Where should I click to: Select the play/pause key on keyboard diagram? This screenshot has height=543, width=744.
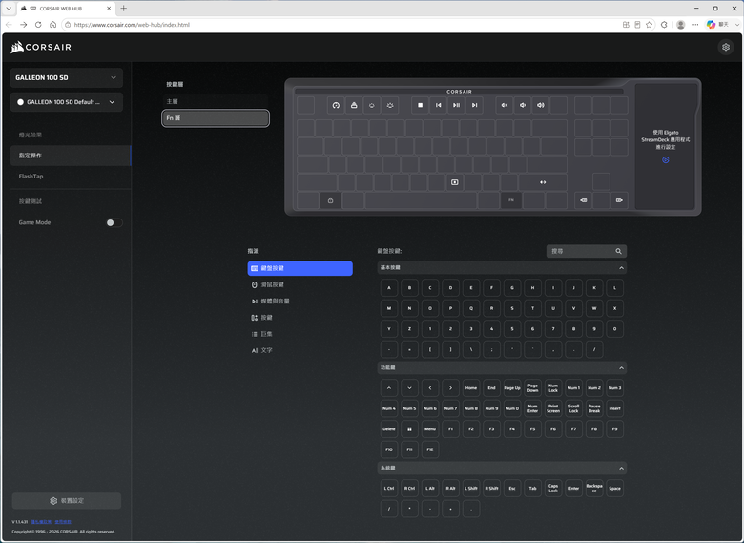point(456,105)
